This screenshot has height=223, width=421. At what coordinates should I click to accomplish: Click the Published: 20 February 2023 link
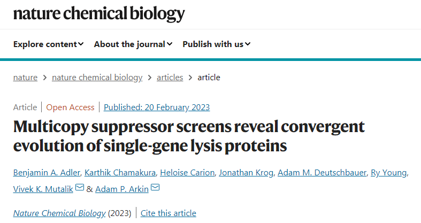(157, 107)
